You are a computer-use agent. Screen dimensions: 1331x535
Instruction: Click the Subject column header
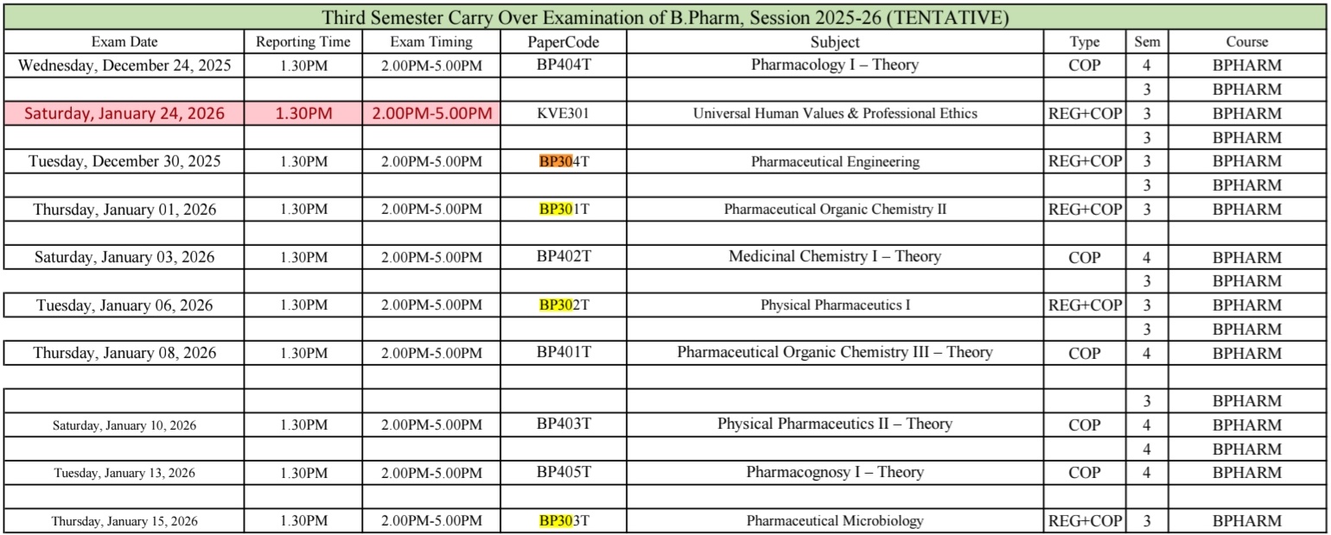click(834, 41)
